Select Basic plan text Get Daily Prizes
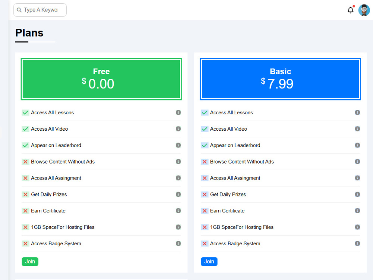Viewport: 373px width, 280px height. (228, 195)
